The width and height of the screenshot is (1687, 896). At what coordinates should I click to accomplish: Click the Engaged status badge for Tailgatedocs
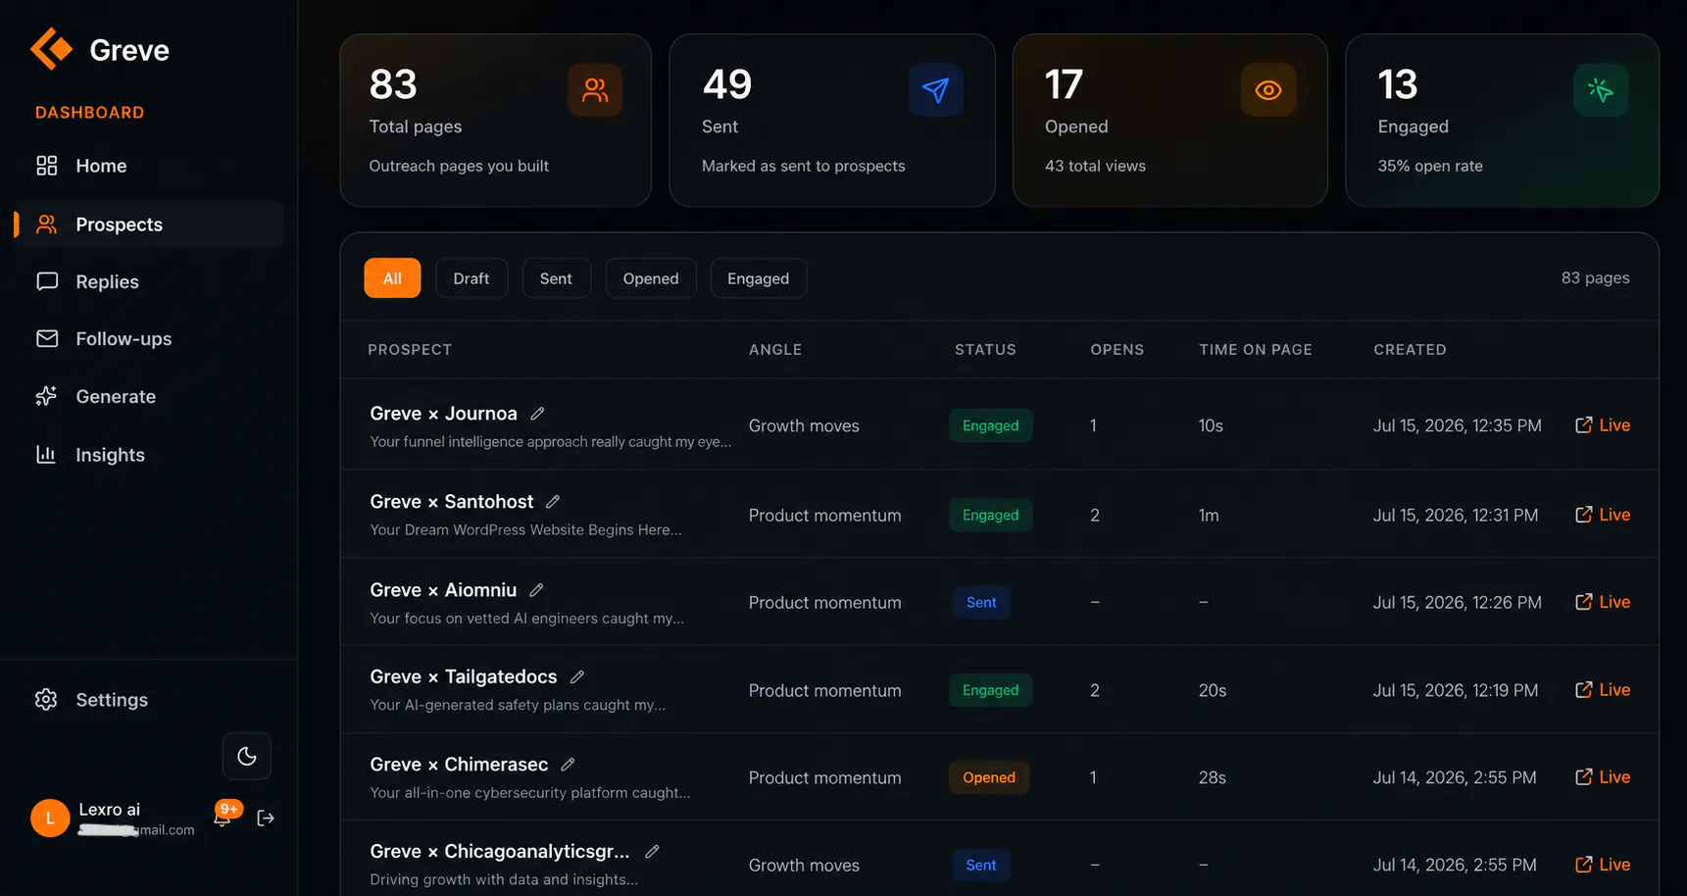click(990, 690)
